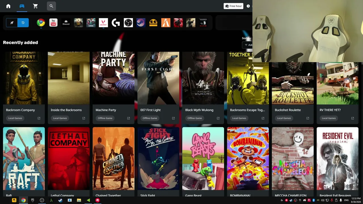Open the Stick Fight game cover

pyautogui.click(x=158, y=159)
